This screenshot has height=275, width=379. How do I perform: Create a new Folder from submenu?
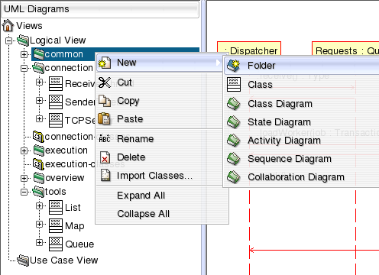302,66
